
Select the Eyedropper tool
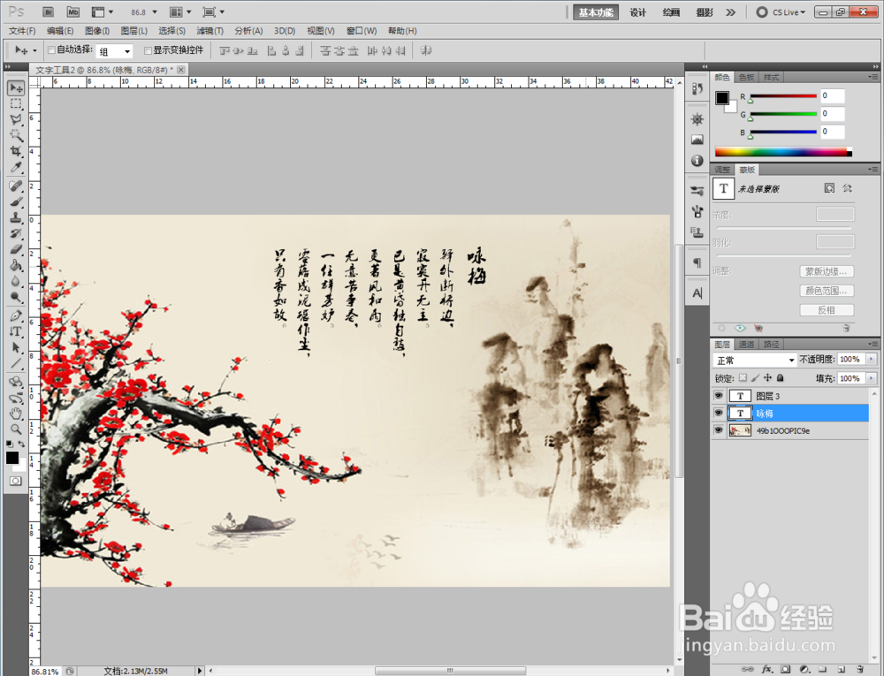(16, 167)
